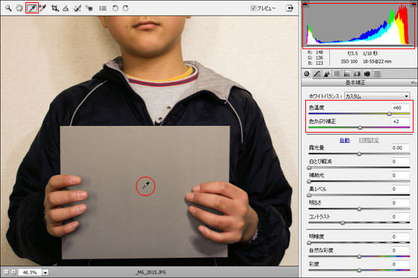The image size is (418, 278).
Task: Select the Straighten tool
Action: pyautogui.click(x=66, y=8)
